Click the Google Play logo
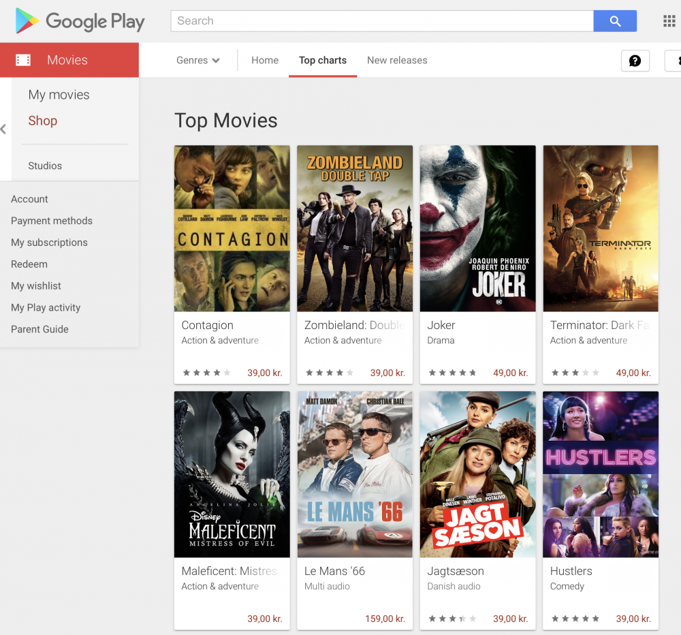The image size is (681, 635). (80, 21)
